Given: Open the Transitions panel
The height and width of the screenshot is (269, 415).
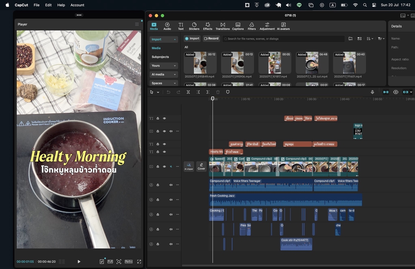Looking at the screenshot, I should (223, 26).
